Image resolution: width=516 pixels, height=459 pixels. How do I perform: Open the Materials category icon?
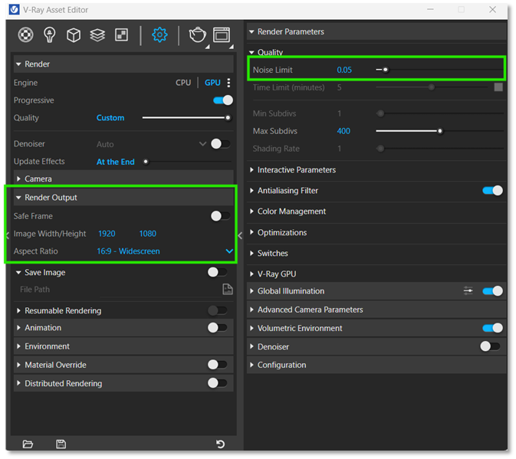click(x=26, y=34)
